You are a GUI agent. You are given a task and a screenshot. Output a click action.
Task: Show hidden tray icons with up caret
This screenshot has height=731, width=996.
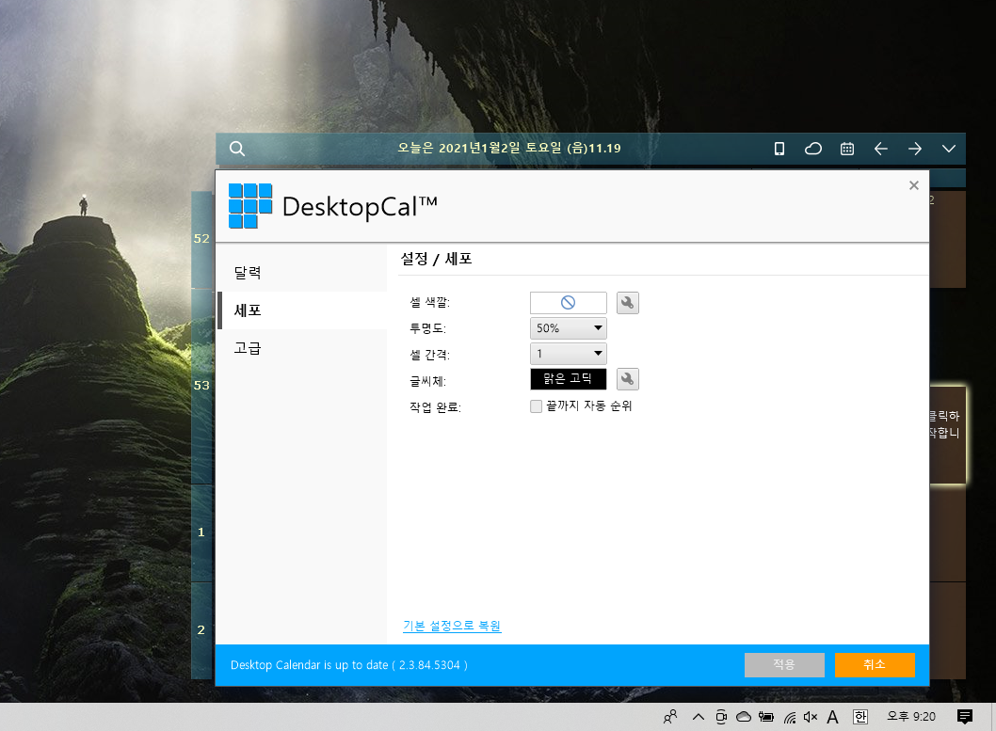pos(699,717)
